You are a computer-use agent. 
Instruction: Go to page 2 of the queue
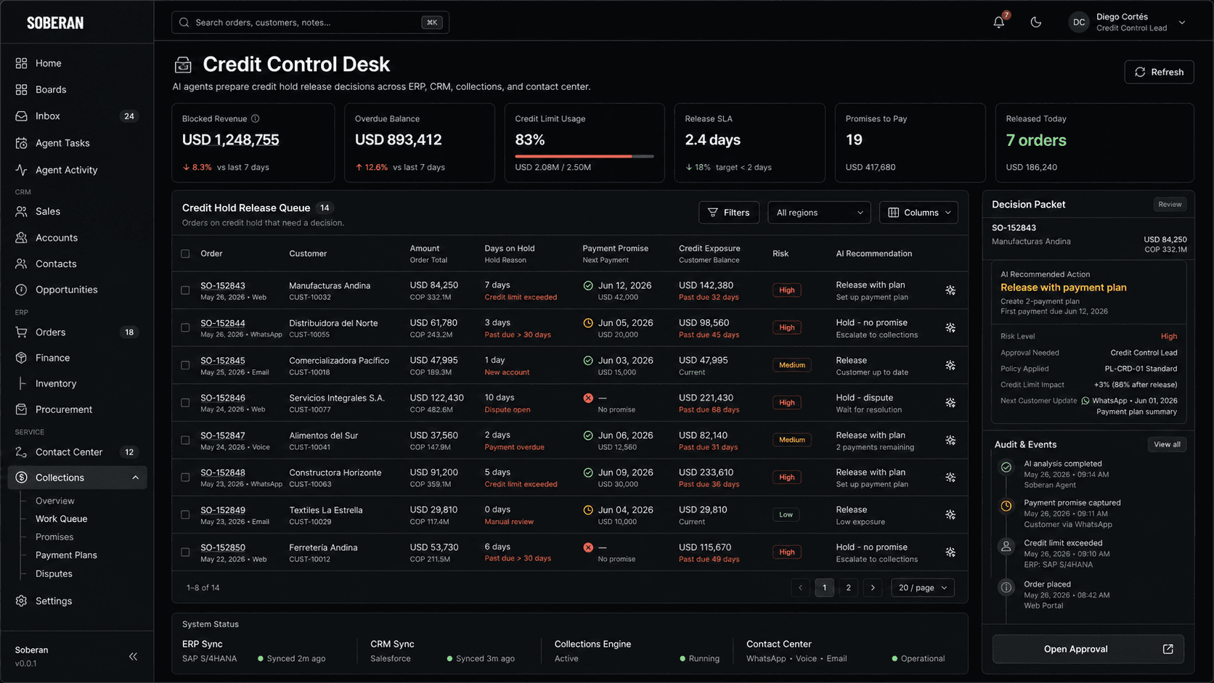coord(848,588)
